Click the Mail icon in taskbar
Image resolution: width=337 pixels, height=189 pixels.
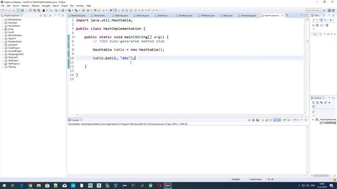tap(64, 185)
